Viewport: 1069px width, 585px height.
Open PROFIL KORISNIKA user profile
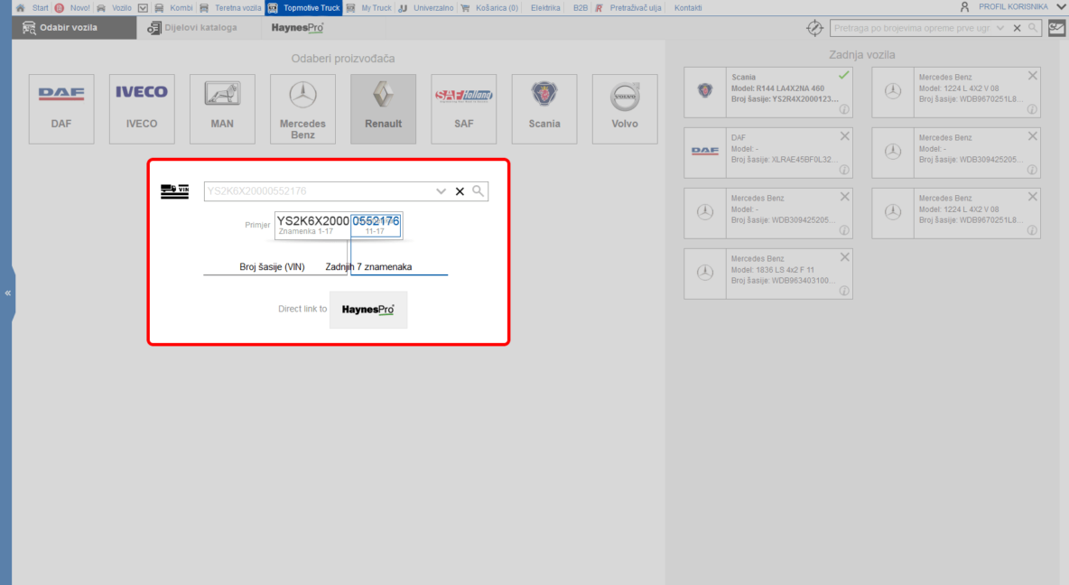(x=1013, y=7)
